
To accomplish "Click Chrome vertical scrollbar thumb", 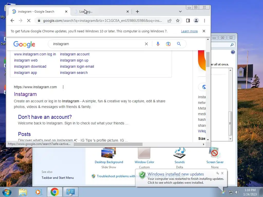I will point(208,60).
